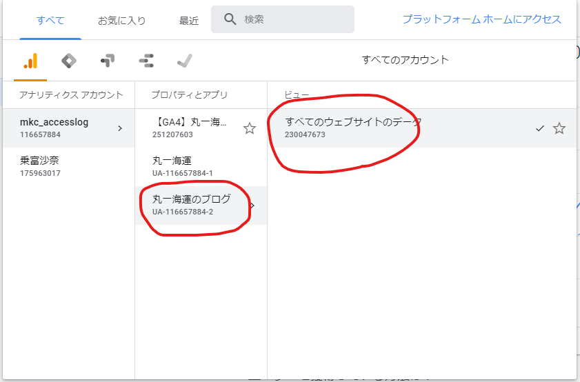Click the view ID 230047673
The height and width of the screenshot is (382, 580).
click(305, 134)
